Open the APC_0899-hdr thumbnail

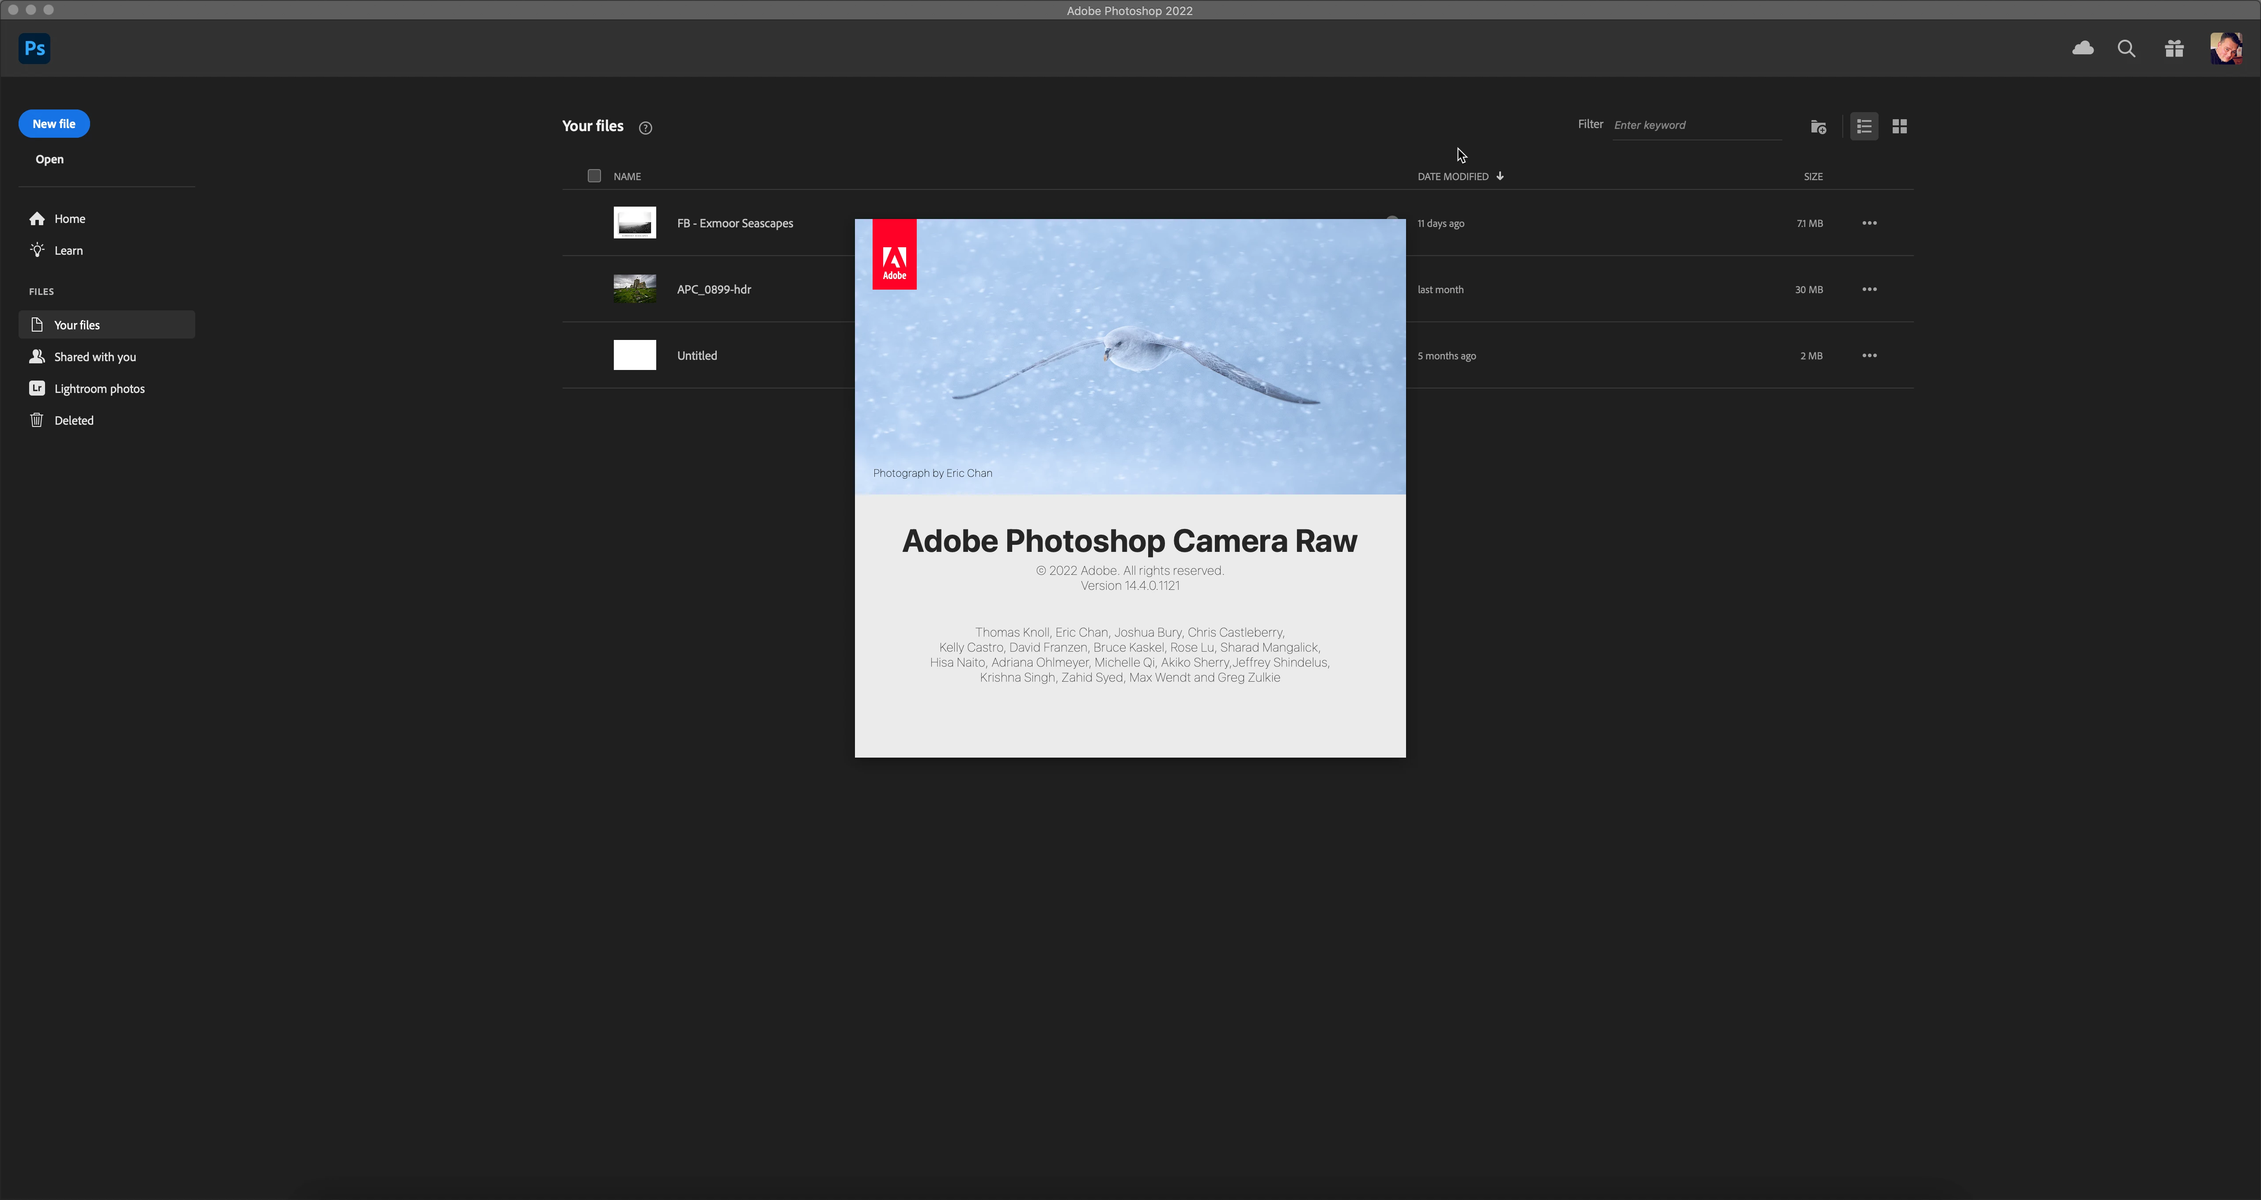tap(635, 289)
